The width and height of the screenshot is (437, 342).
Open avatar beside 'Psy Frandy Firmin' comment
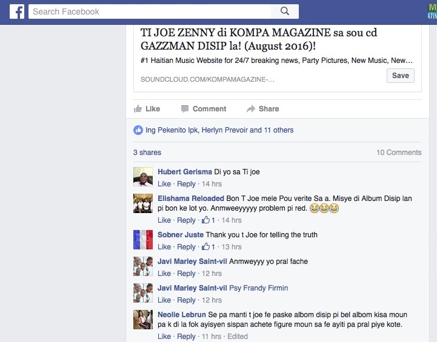point(143,293)
